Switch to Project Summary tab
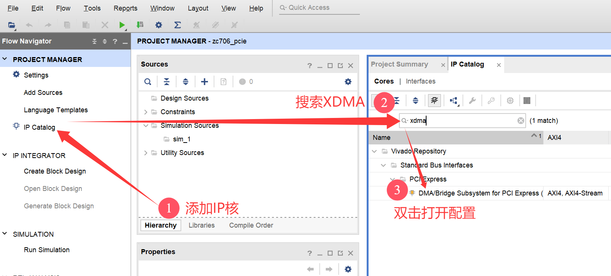 tap(399, 64)
